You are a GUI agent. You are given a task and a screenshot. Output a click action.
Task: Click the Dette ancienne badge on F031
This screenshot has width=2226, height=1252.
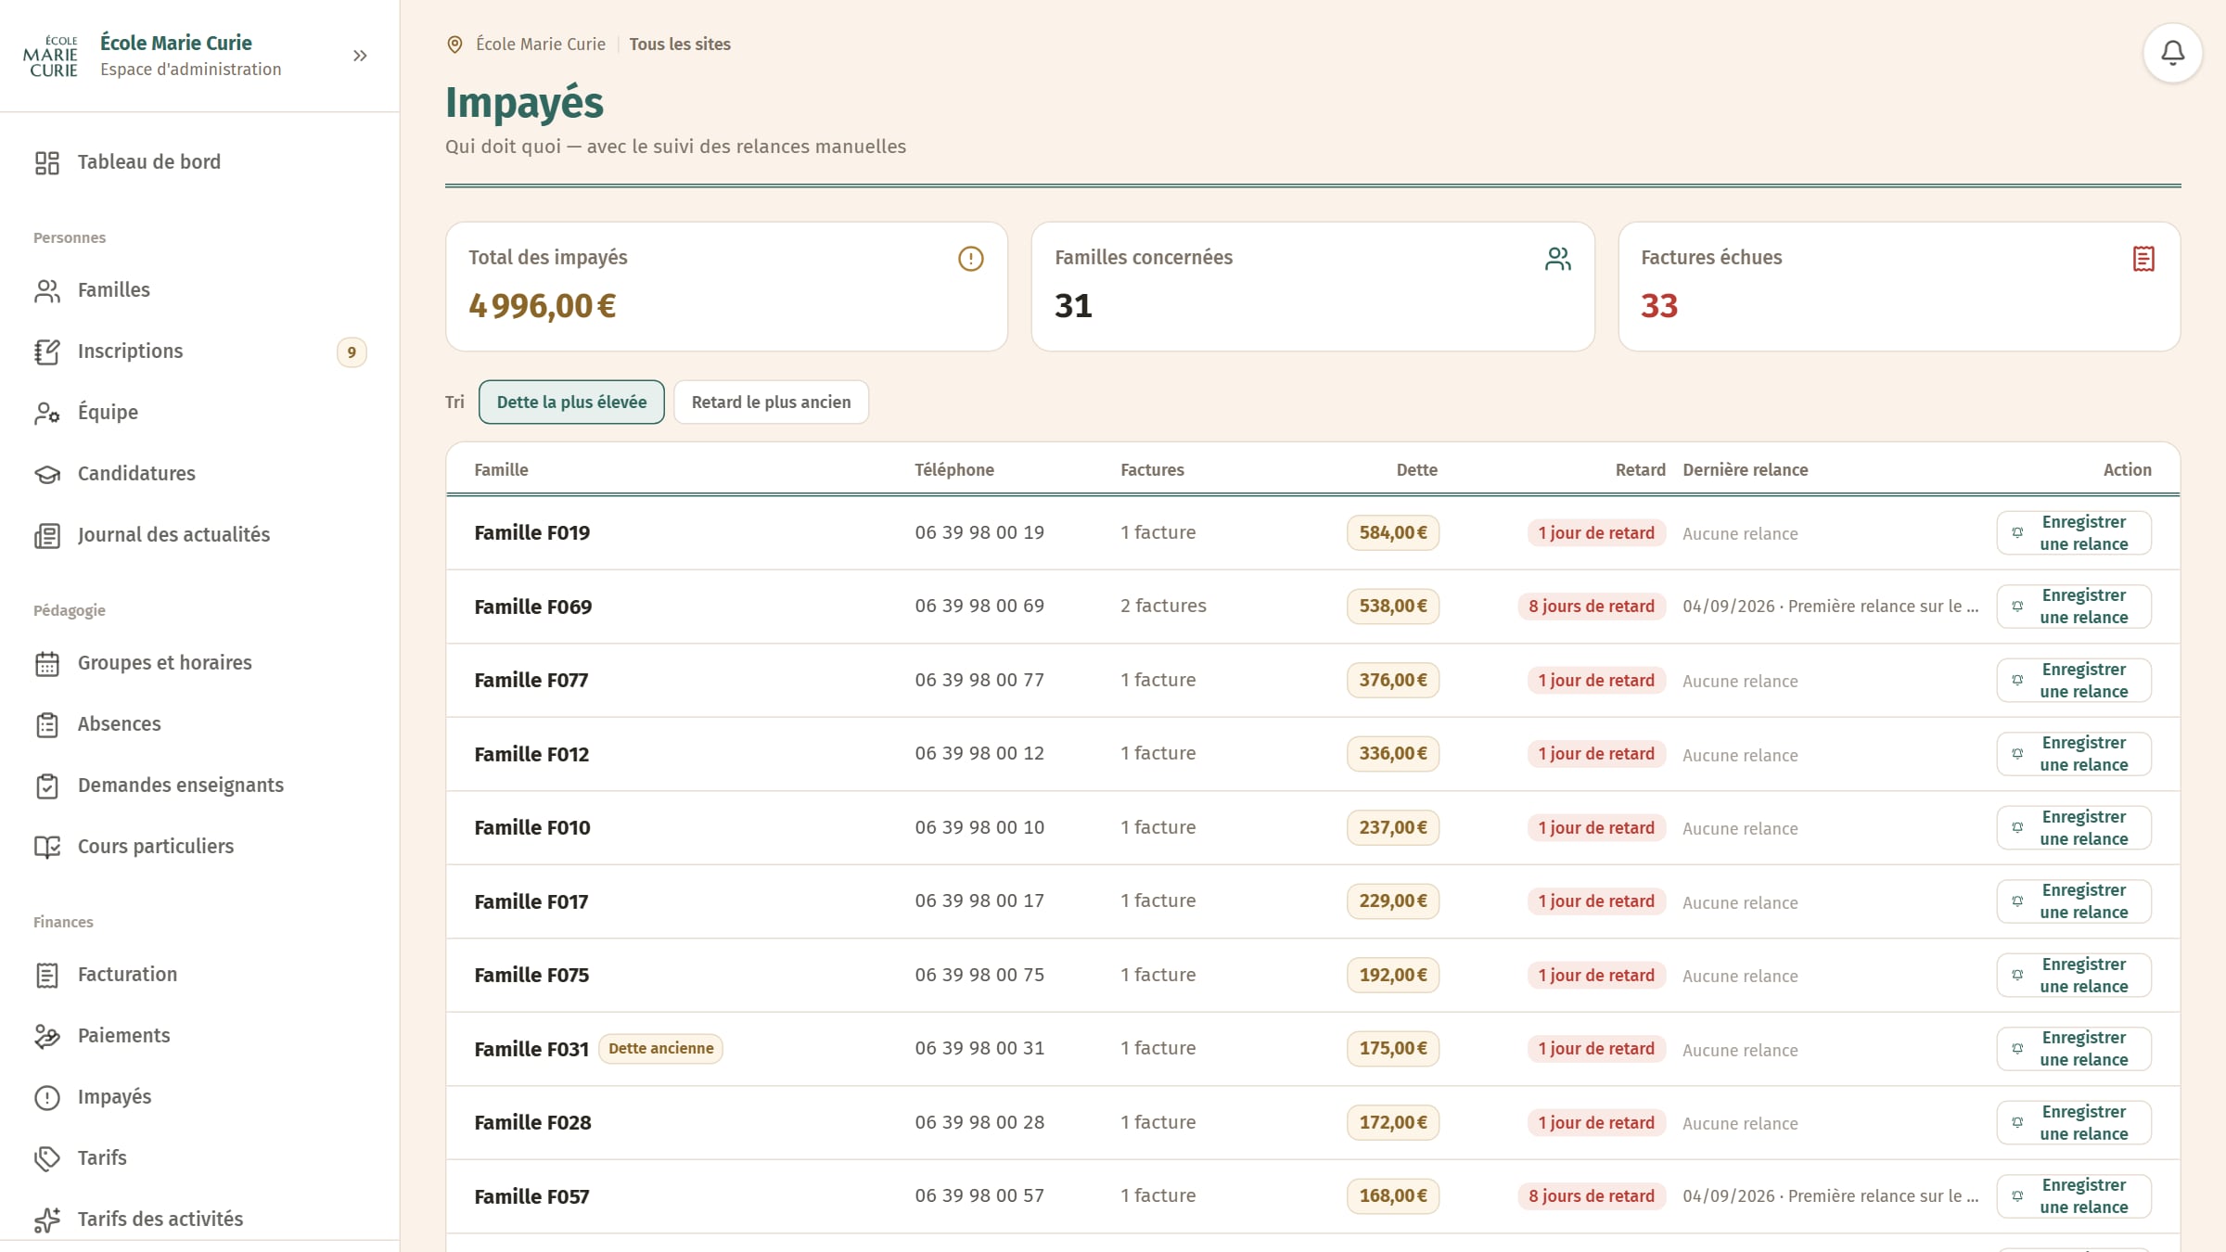pos(660,1048)
